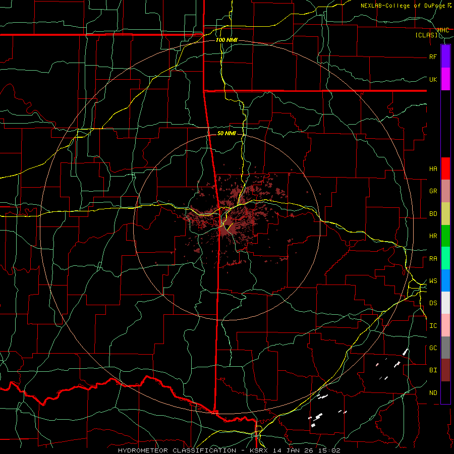The height and width of the screenshot is (454, 454).
Task: Click the GR pink-brown legend swatch
Action: [x=445, y=191]
